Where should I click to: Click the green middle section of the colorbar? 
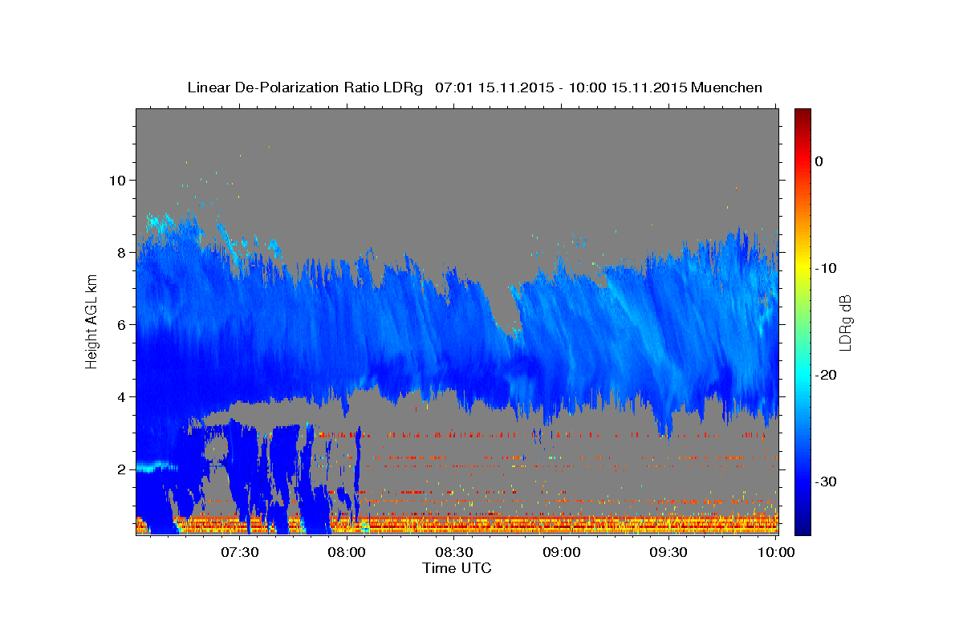pyautogui.click(x=802, y=322)
